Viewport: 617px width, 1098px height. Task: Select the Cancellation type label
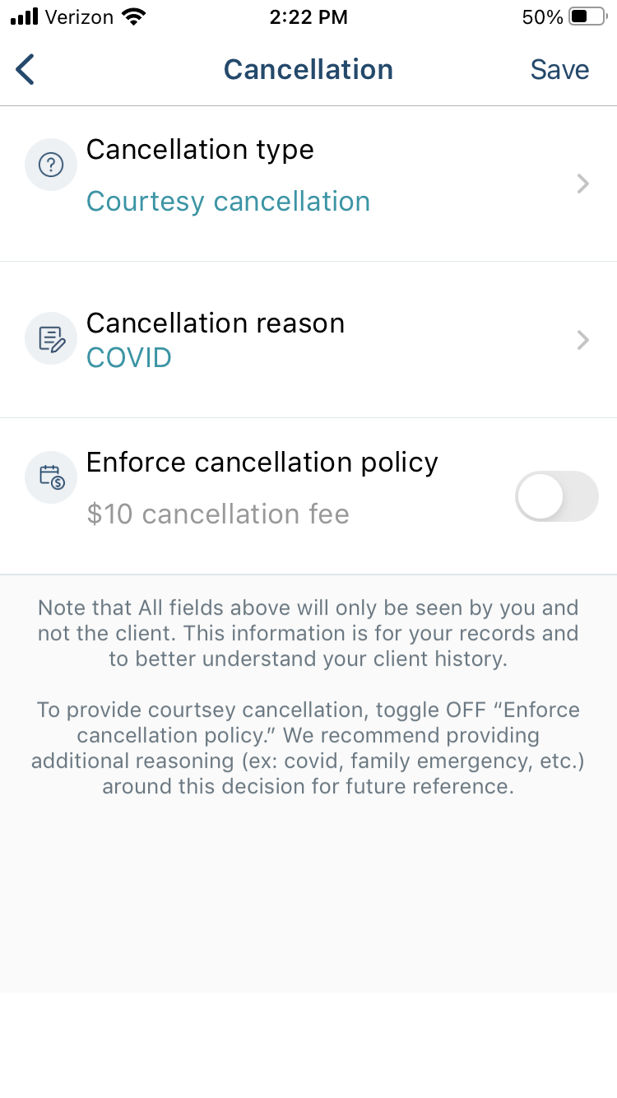(x=200, y=150)
